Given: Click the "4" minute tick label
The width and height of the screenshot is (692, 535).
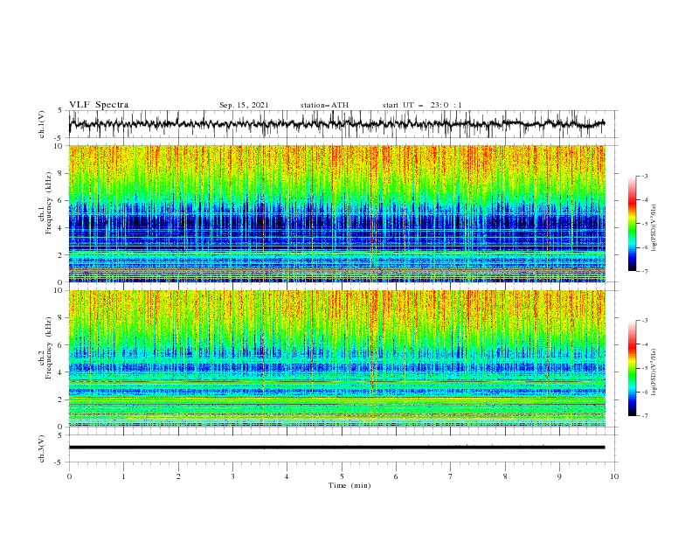Looking at the screenshot, I should (x=287, y=476).
